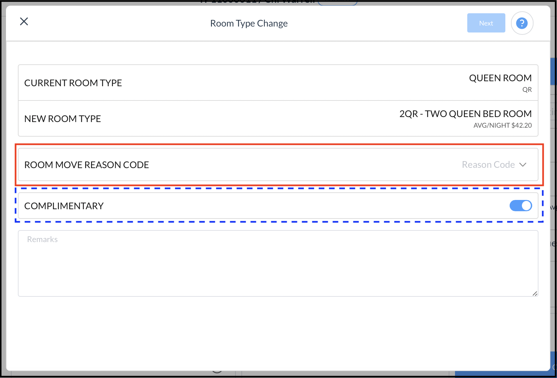
Task: Click the blue panel at the right edge
Action: (553, 71)
